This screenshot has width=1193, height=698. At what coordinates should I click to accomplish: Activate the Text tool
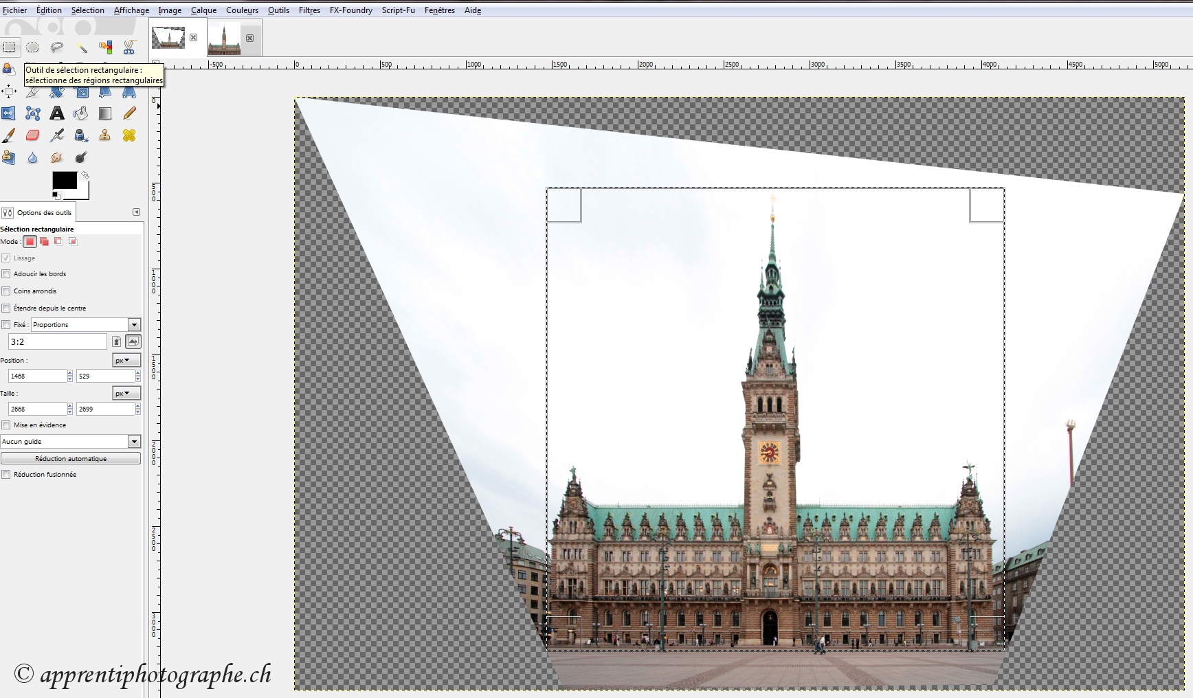pyautogui.click(x=57, y=113)
